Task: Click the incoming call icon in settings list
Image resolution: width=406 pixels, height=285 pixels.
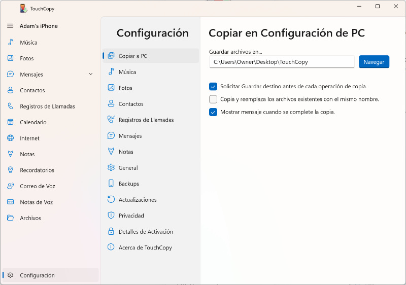Action: point(111,120)
